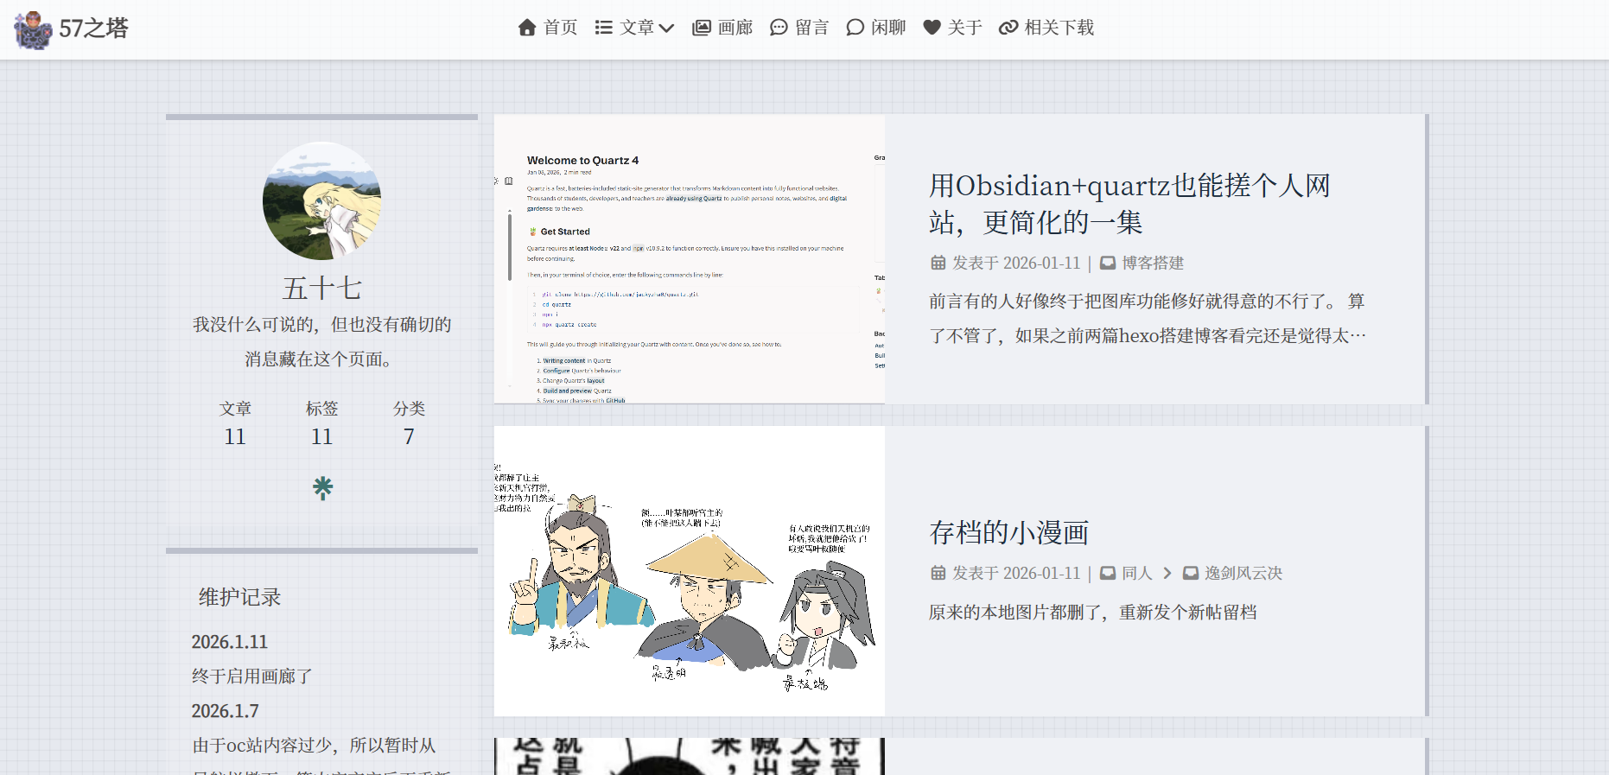This screenshot has width=1609, height=775.
Task: Click the 五十七 profile avatar image
Action: pos(321,201)
